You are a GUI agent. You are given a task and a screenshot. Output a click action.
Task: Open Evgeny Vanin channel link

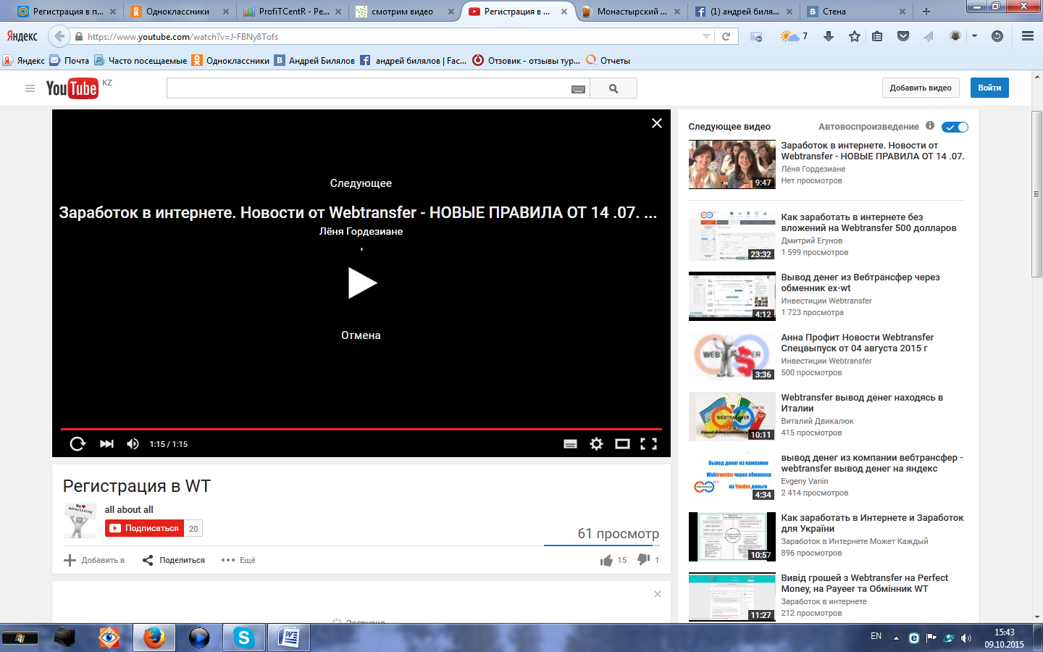coord(804,481)
